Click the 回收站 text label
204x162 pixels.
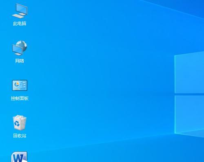tap(20, 136)
